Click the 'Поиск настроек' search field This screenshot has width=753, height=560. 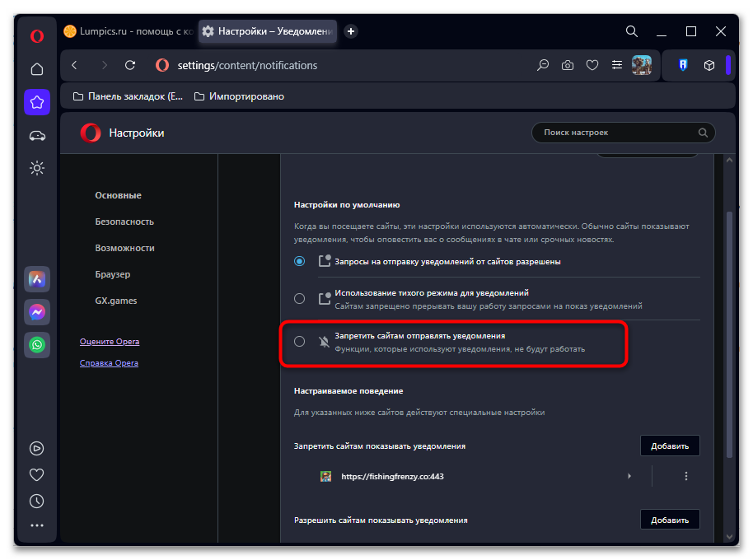click(619, 132)
